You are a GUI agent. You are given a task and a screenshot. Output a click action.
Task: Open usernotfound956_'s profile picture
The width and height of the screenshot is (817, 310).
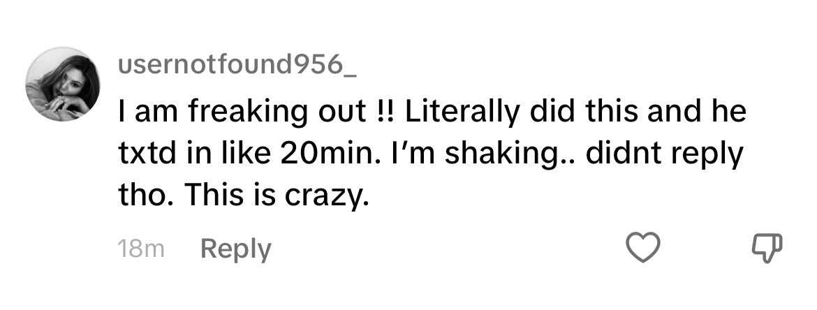click(x=63, y=84)
